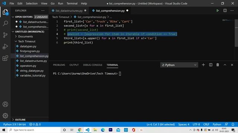Open the Explorer view in activity bar
The height and width of the screenshot is (133, 238).
coord(5,12)
